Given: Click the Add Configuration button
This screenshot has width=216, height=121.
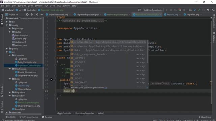Looking at the screenshot, I should (153, 10).
